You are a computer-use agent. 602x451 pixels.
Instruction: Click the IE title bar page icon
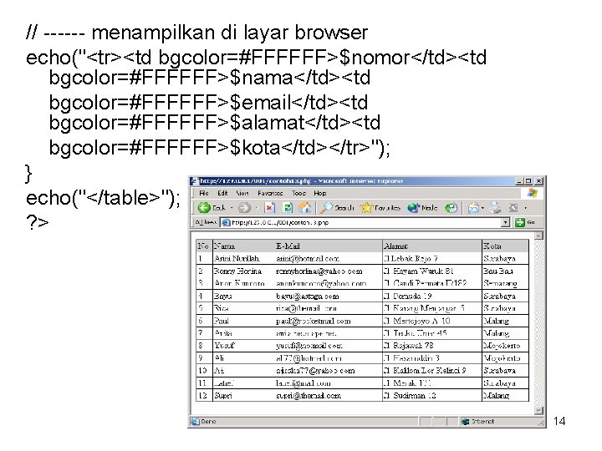coord(195,181)
